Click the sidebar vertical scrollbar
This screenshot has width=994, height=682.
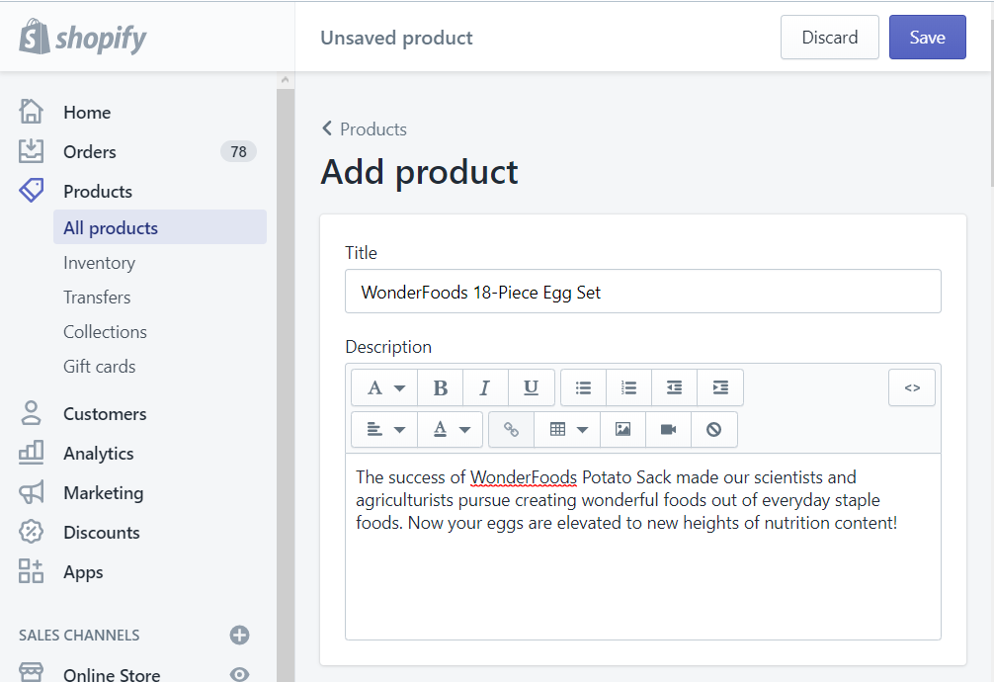coord(286,385)
